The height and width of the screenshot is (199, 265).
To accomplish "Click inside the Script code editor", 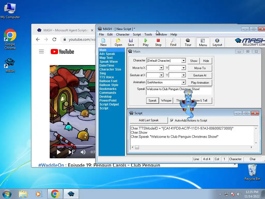I will (192, 135).
